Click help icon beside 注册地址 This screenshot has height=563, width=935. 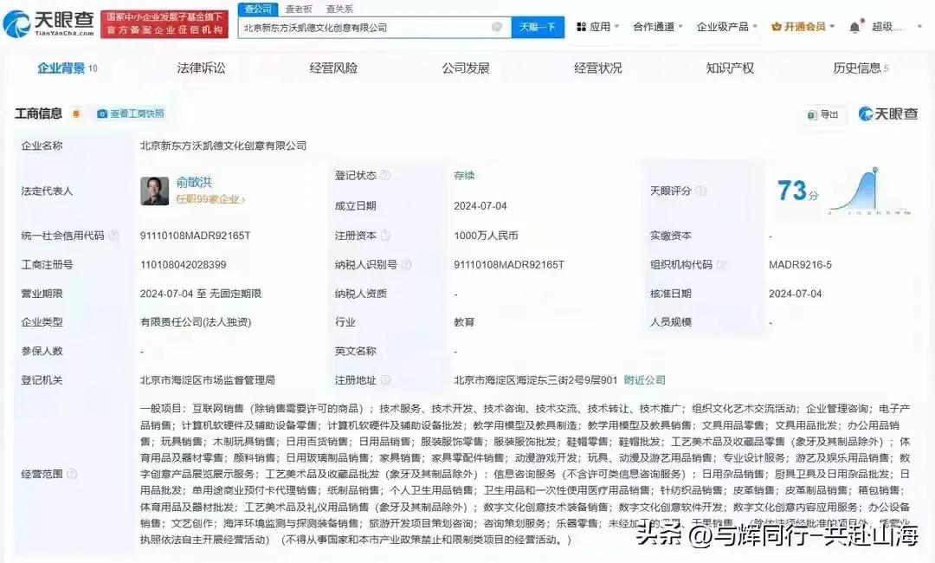tap(386, 380)
